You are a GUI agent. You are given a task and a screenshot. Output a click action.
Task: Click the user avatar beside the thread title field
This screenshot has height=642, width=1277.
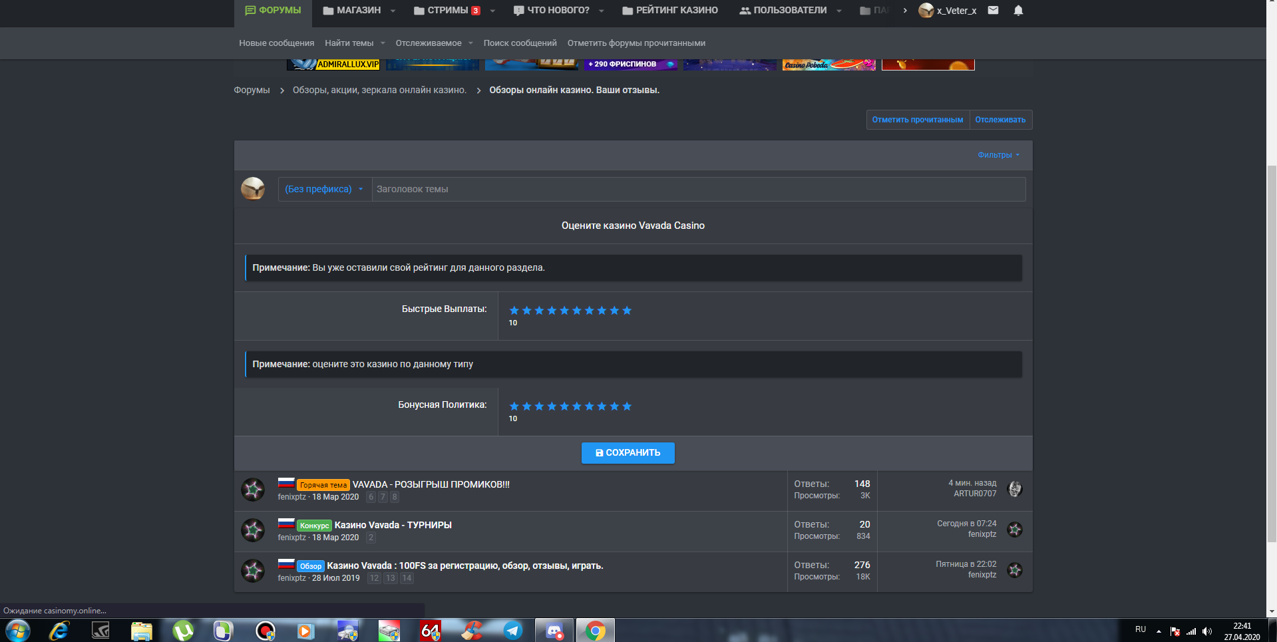point(253,189)
